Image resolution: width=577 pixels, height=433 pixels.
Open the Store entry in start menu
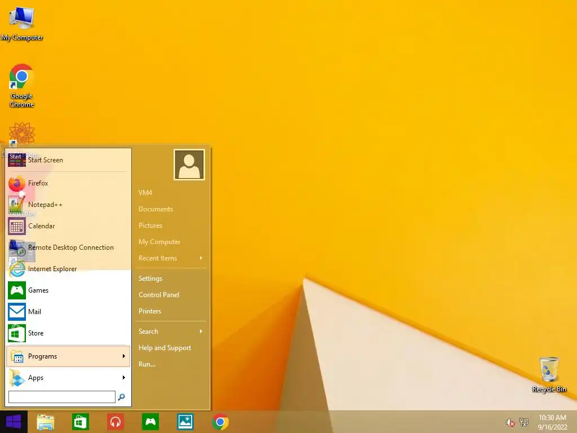click(x=68, y=333)
